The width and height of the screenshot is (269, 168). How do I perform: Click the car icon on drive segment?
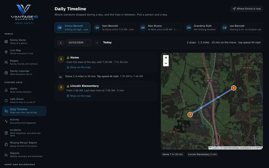coord(61,77)
